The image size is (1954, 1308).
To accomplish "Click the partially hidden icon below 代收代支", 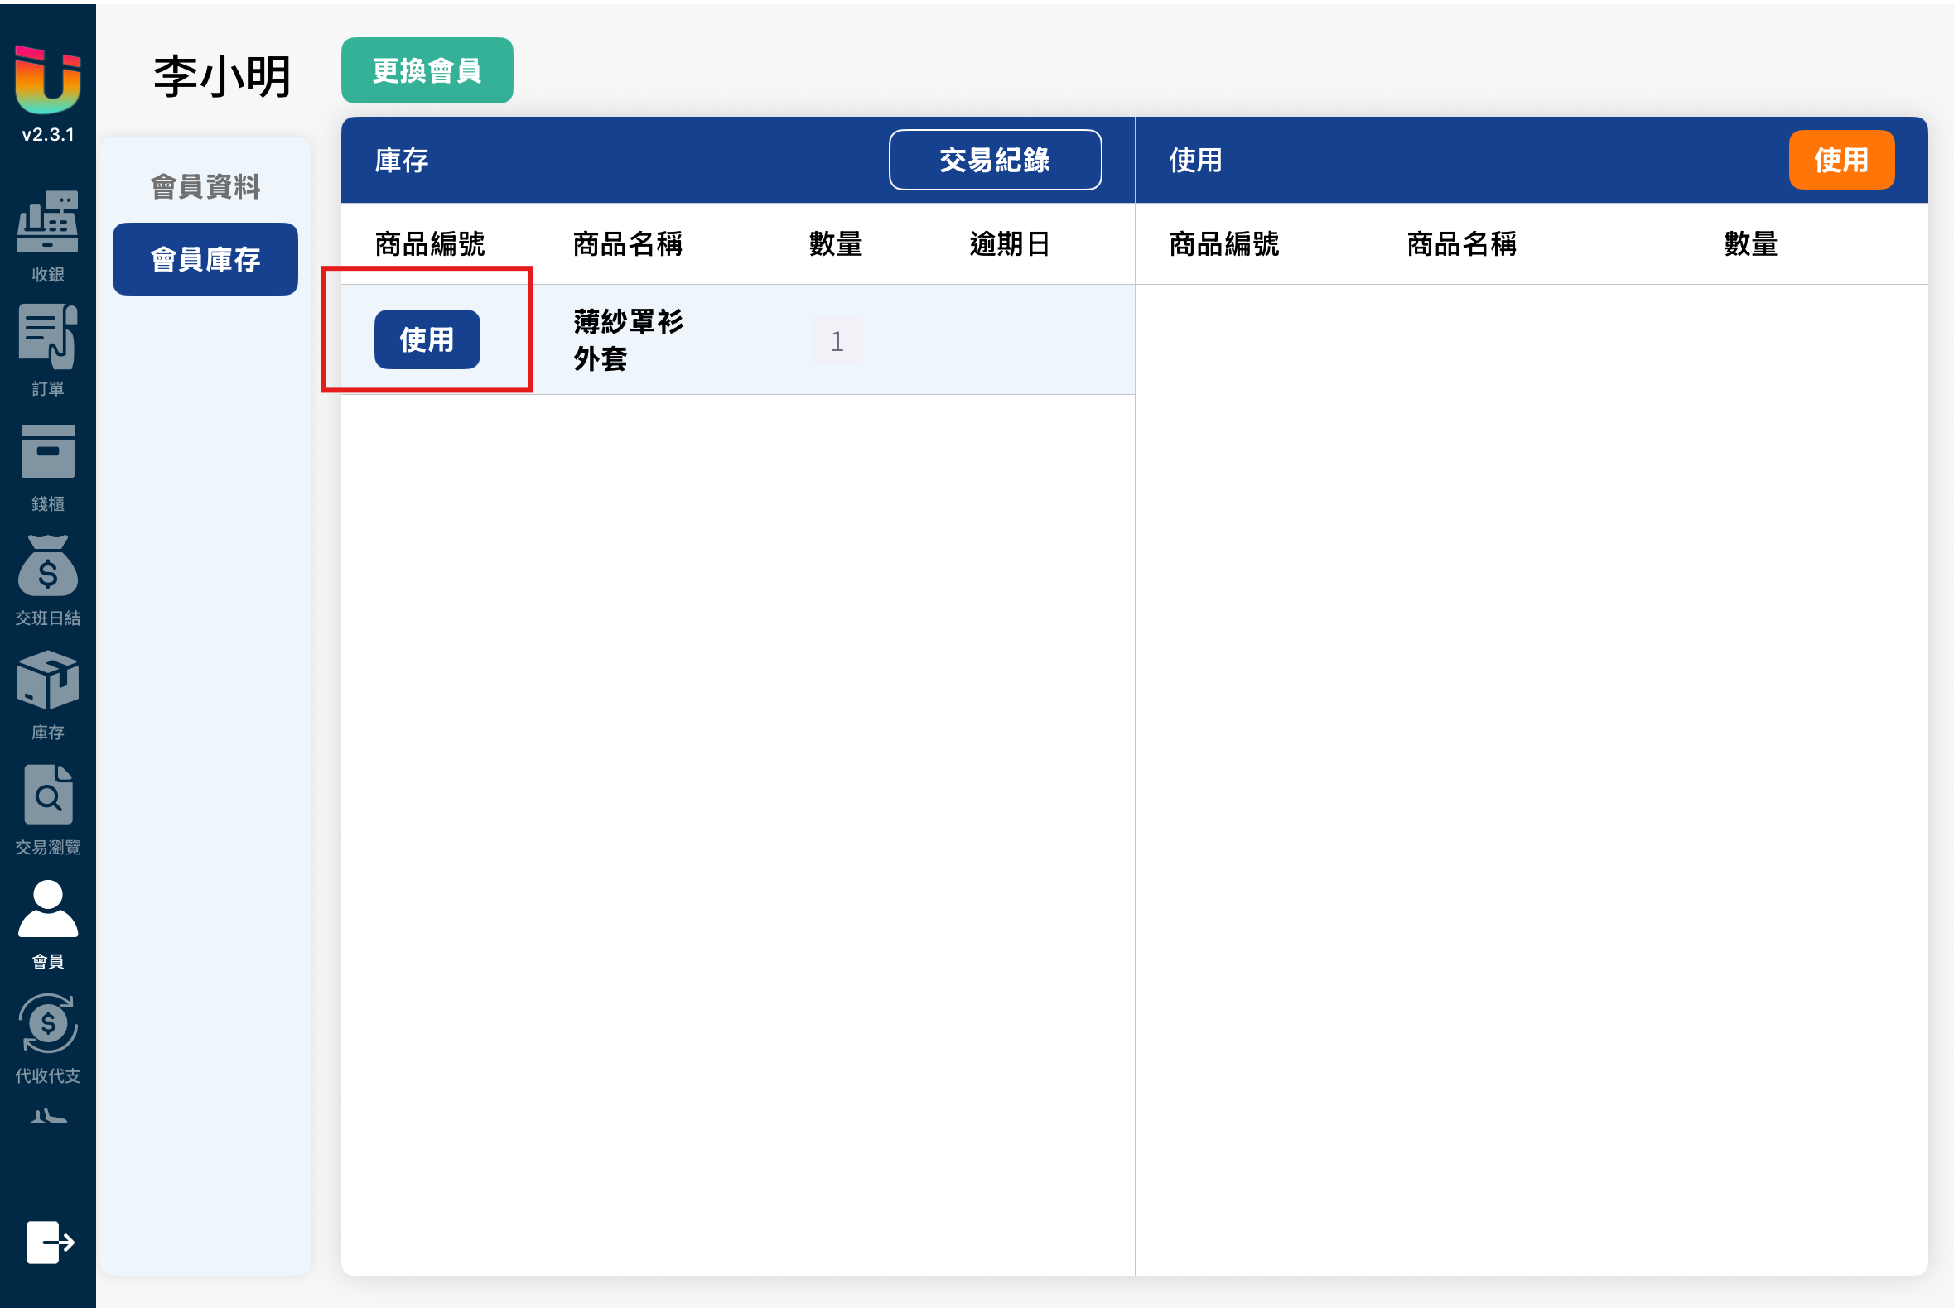I will click(47, 1116).
